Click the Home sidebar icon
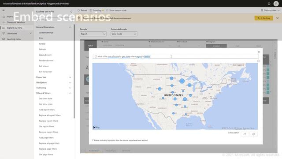The image size is (282, 159). 4,17
